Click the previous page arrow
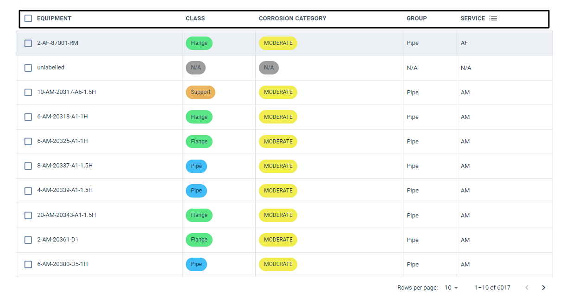572x297 pixels. [x=527, y=288]
